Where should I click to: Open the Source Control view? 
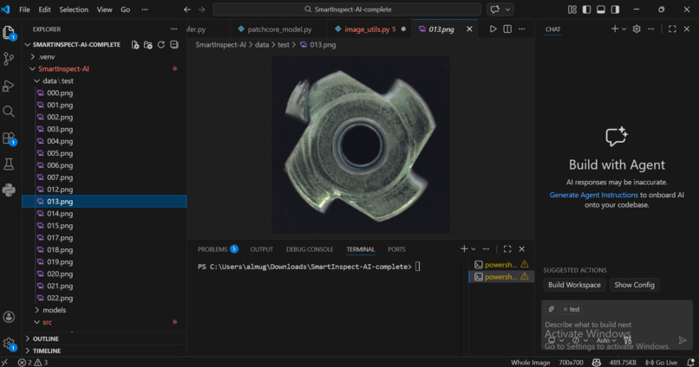pos(9,59)
